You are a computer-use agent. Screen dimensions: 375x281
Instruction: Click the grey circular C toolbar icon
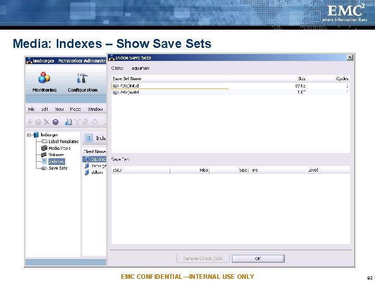(x=85, y=122)
